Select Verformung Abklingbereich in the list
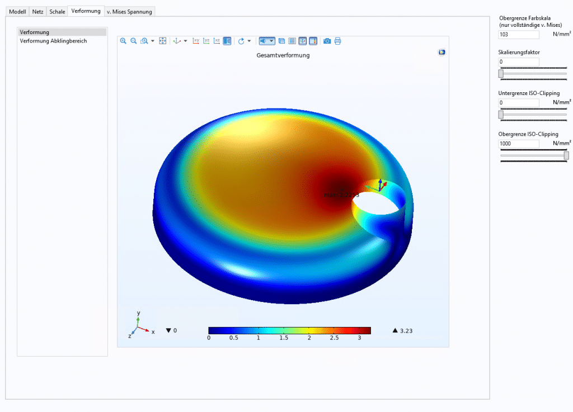This screenshot has height=412, width=573. pyautogui.click(x=53, y=41)
